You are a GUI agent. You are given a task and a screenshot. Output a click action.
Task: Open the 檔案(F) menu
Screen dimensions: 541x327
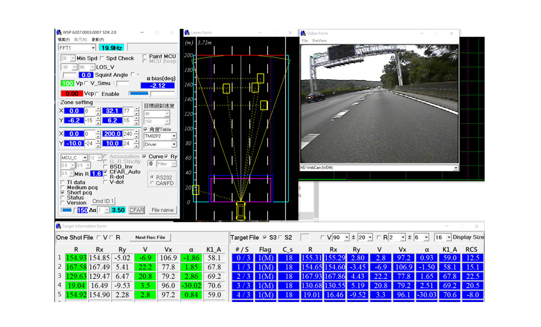[64, 39]
